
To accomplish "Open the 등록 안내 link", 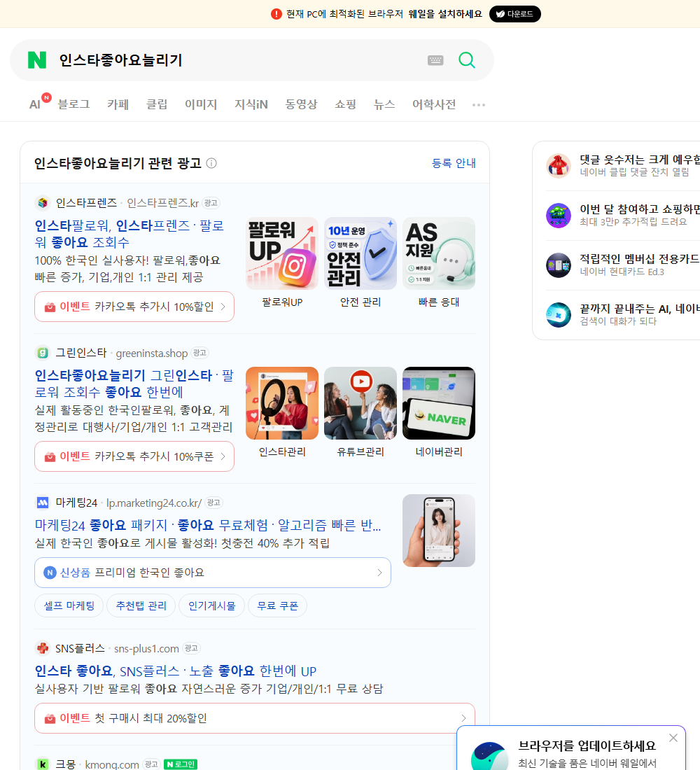I will coord(454,163).
